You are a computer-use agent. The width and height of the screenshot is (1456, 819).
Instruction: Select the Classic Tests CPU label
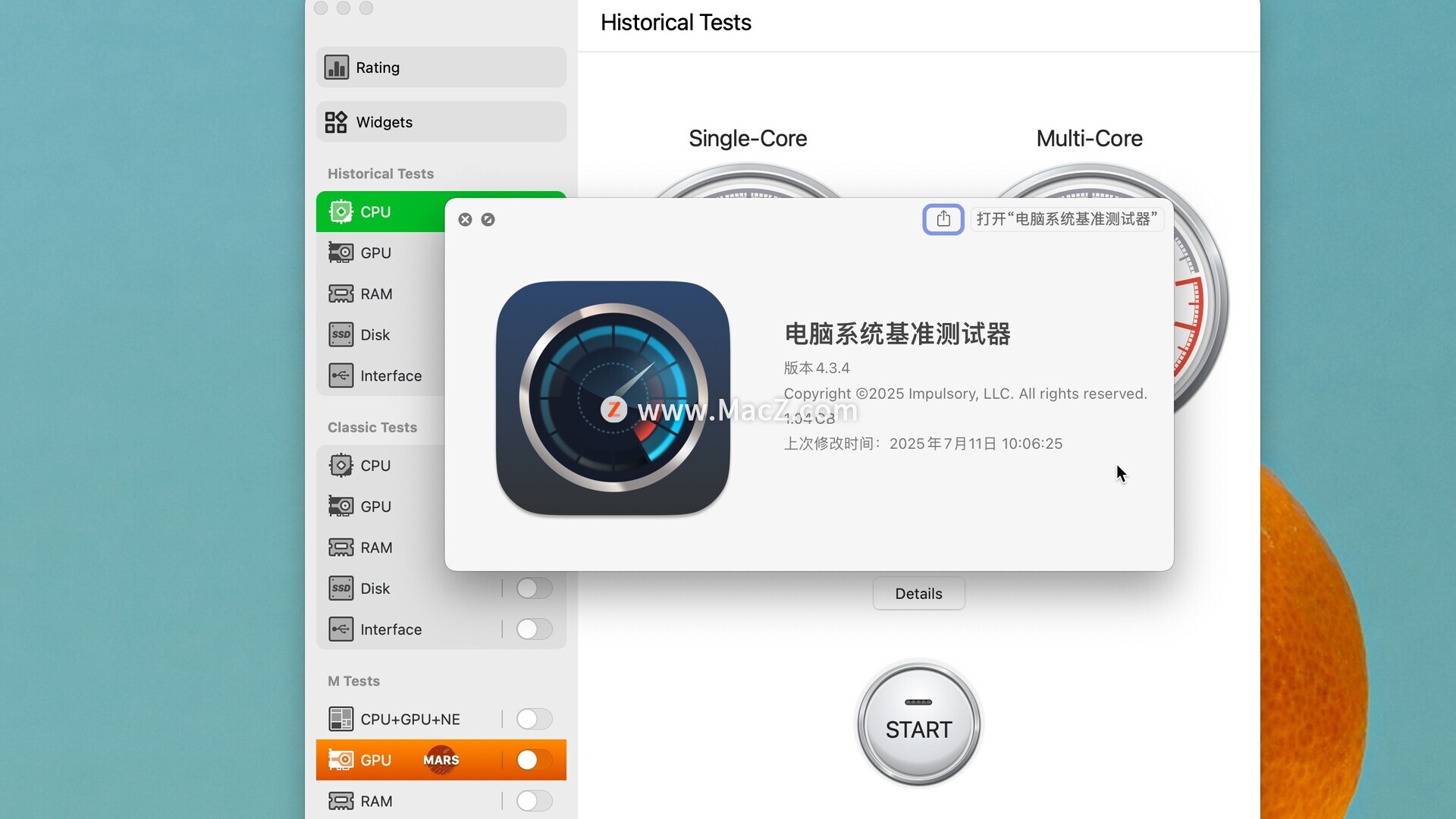(375, 466)
